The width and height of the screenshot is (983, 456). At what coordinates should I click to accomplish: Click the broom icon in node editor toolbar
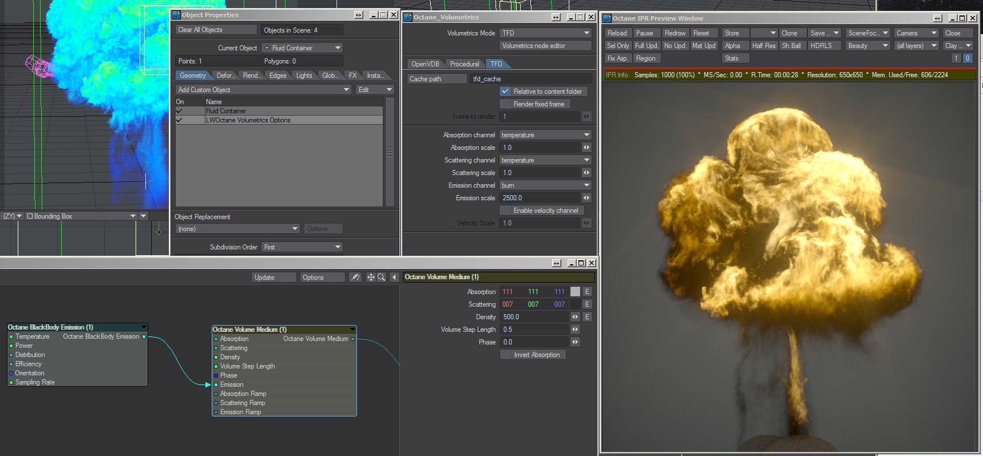point(355,277)
